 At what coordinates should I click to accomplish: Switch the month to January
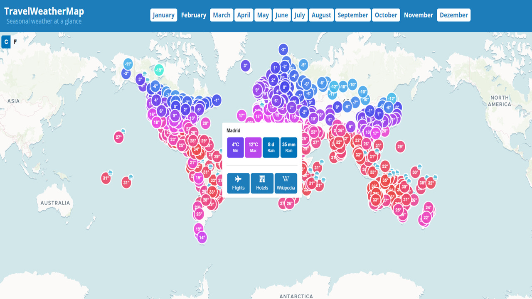click(x=163, y=15)
